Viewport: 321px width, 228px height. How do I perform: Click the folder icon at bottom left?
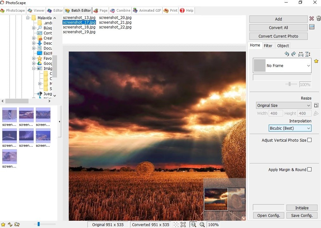coord(17,225)
